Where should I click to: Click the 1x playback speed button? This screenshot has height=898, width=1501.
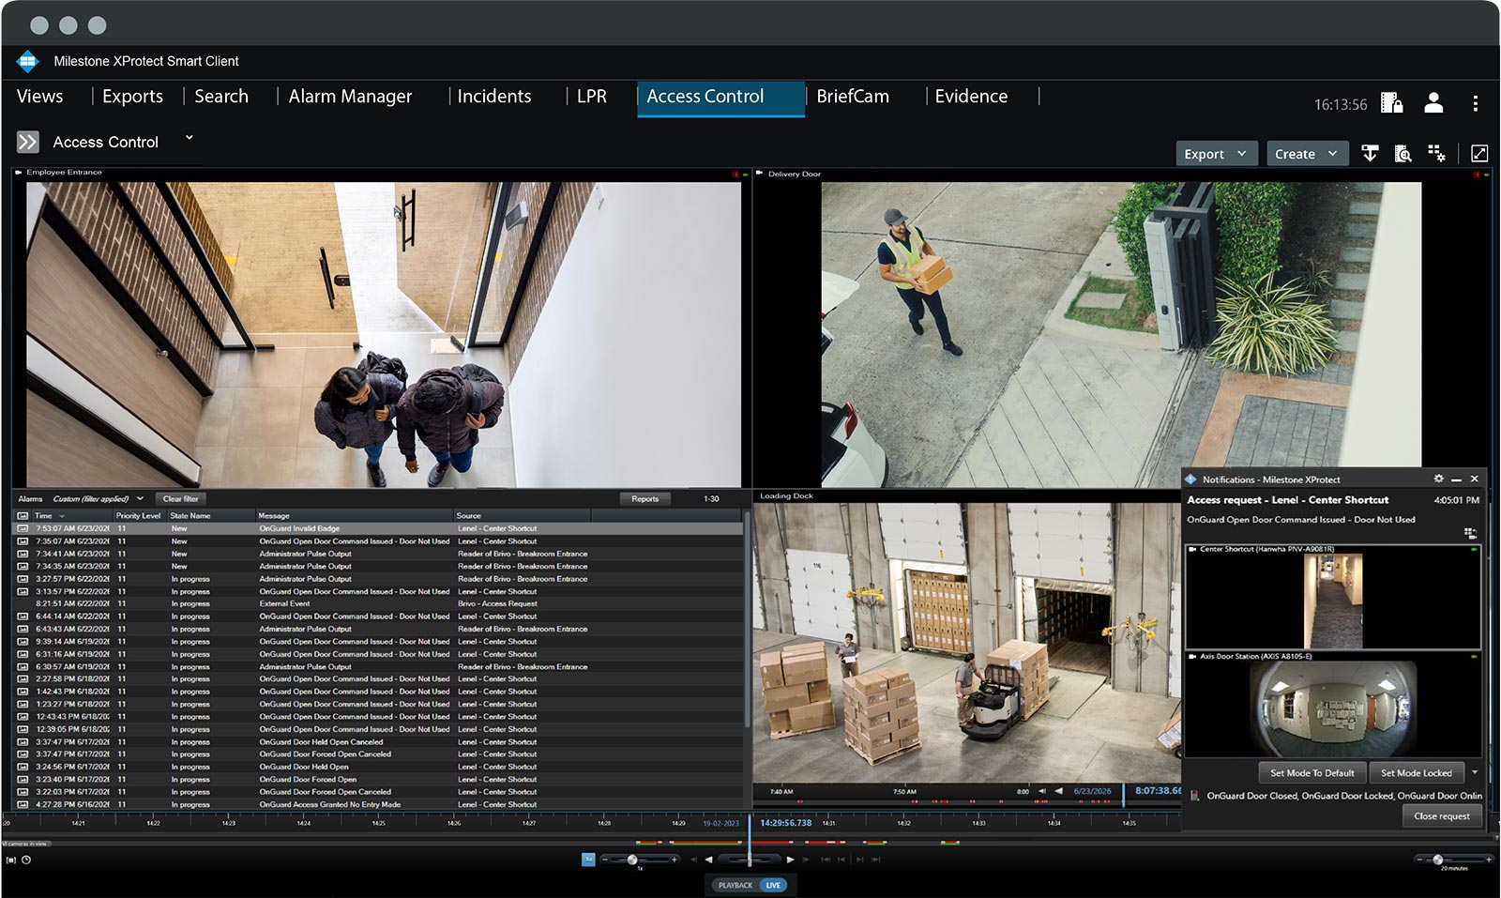pyautogui.click(x=588, y=860)
